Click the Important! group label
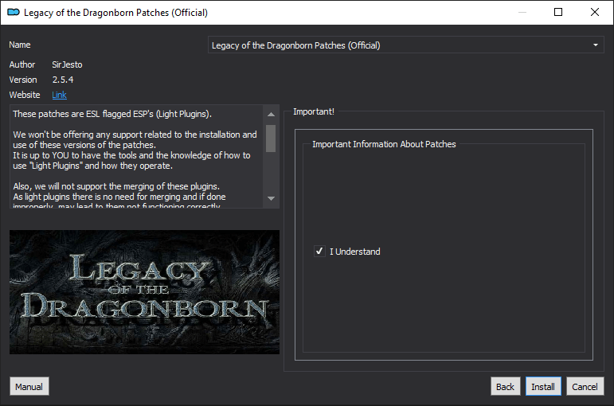Screen dimensions: 614x406 (314, 111)
